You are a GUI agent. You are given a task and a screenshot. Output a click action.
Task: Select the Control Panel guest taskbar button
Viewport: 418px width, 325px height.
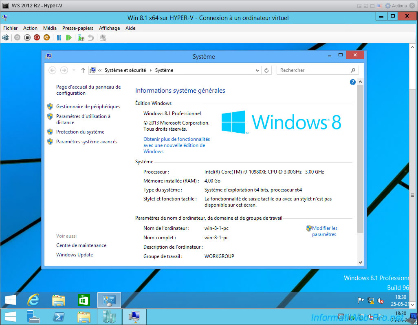[109, 300]
